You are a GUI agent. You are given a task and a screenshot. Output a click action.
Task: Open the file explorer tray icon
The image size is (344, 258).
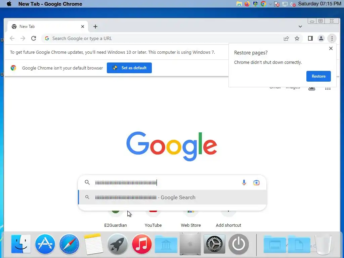tap(239, 4)
